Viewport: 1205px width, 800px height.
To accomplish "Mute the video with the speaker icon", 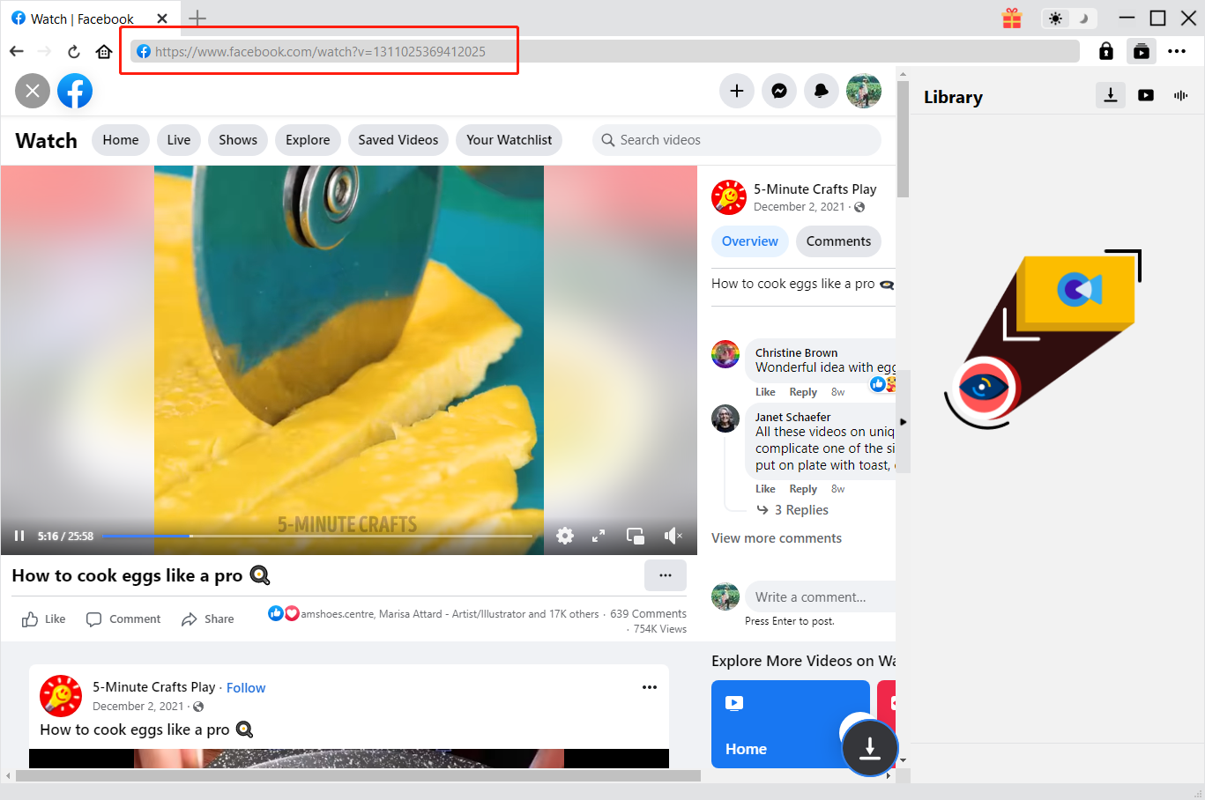I will [x=673, y=535].
